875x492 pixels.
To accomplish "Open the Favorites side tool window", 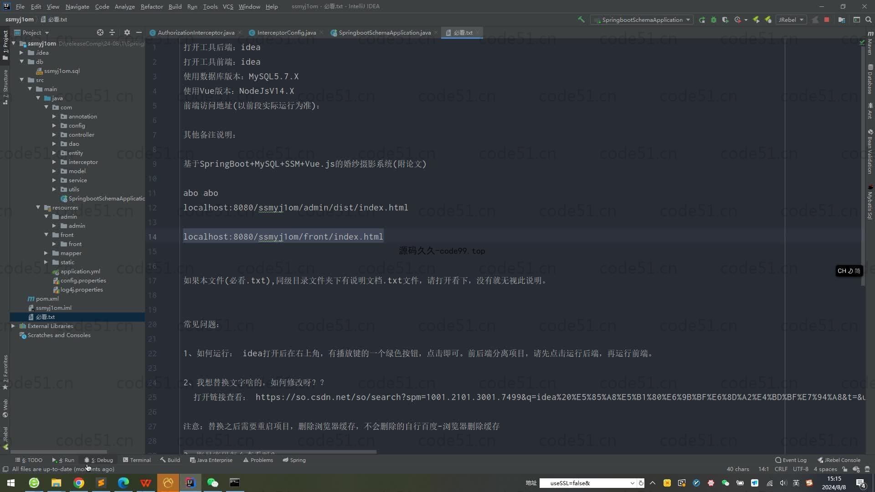I will [5, 372].
